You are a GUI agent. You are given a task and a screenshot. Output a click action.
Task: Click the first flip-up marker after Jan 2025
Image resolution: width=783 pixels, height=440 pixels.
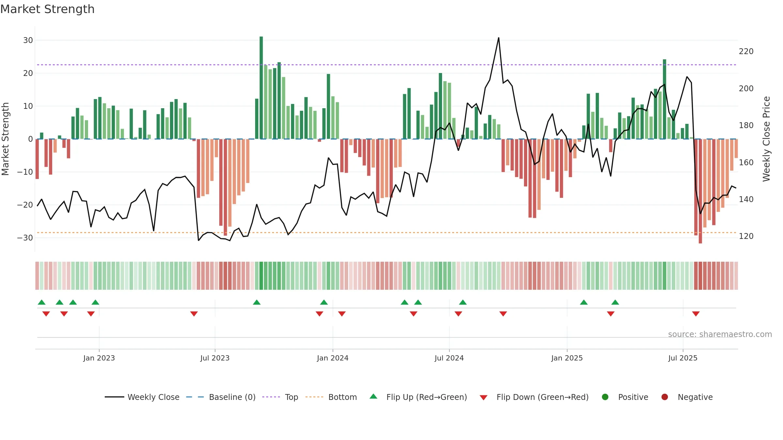click(x=584, y=302)
